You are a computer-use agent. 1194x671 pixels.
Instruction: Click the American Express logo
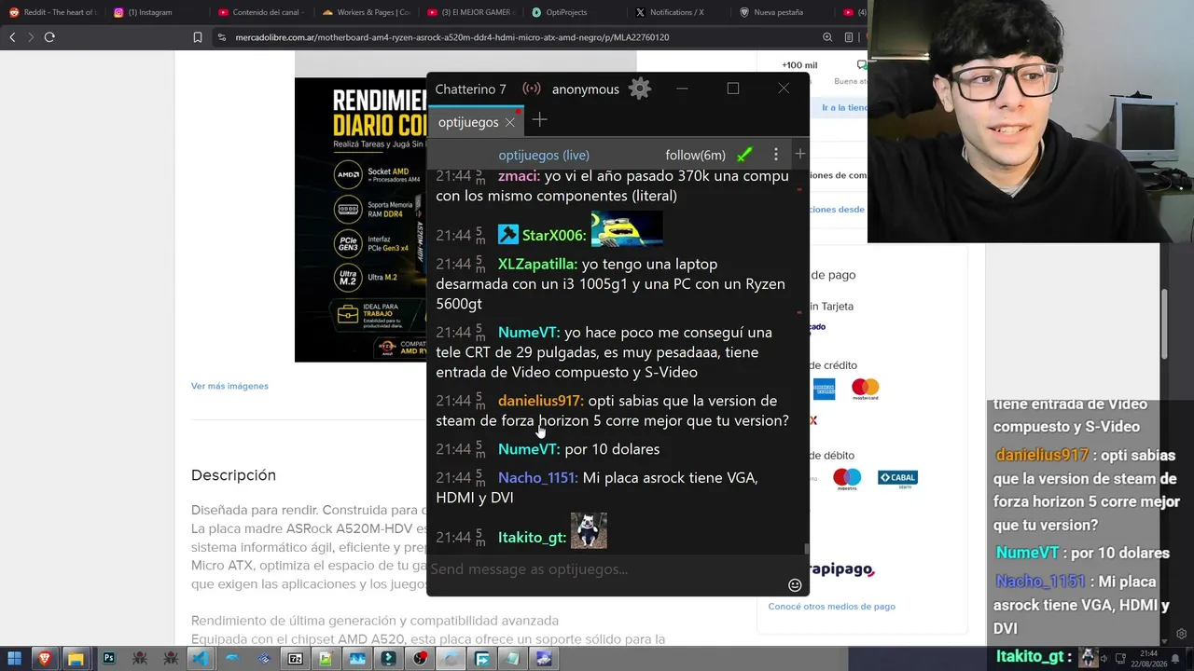click(824, 389)
